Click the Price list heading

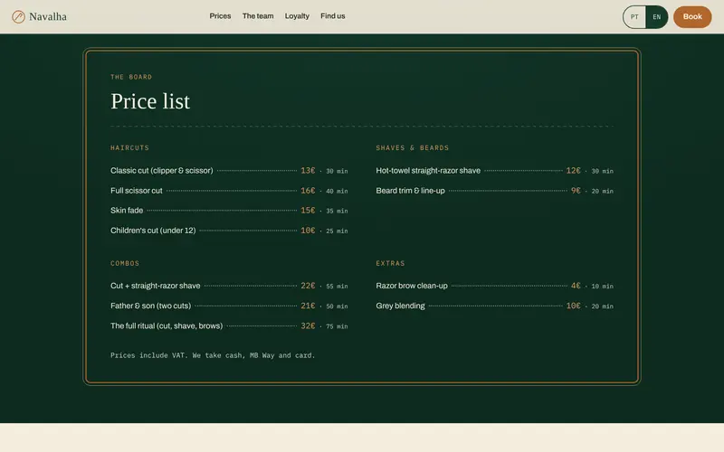[150, 101]
